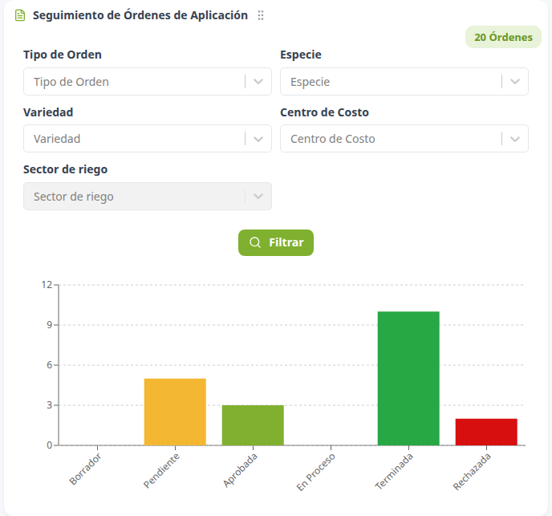The image size is (552, 516).
Task: Expand the Tipo de Orden chevron arrow
Action: pos(258,82)
